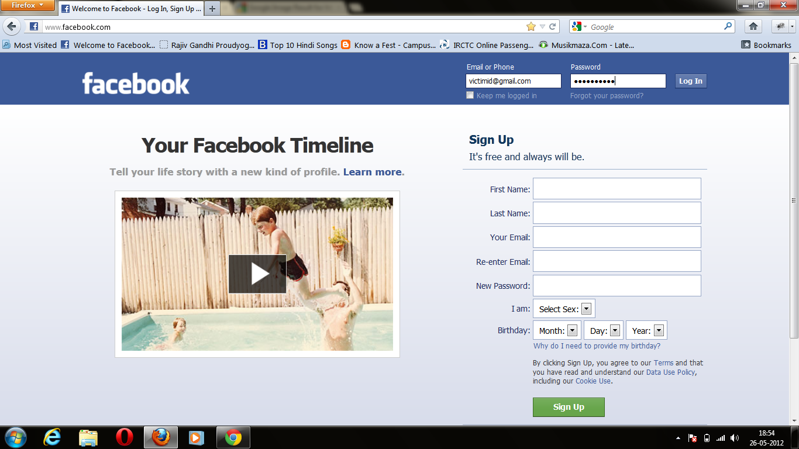Follow the Learn more link
Screen dimensions: 799x449
(373, 172)
